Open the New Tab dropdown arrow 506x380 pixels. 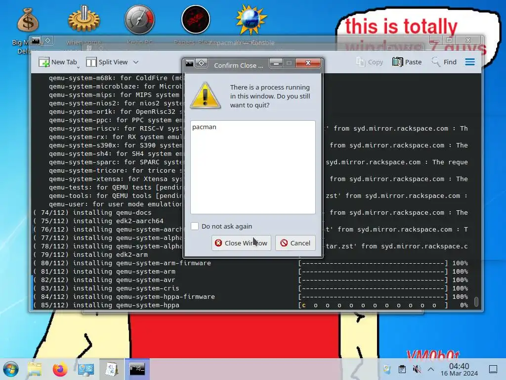click(x=78, y=67)
